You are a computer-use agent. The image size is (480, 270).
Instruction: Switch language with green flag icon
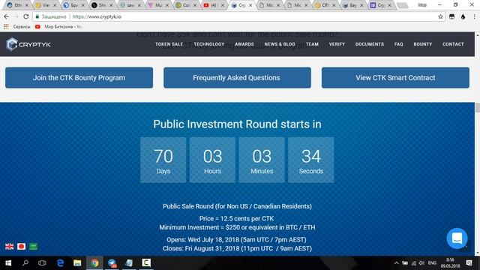[33, 247]
